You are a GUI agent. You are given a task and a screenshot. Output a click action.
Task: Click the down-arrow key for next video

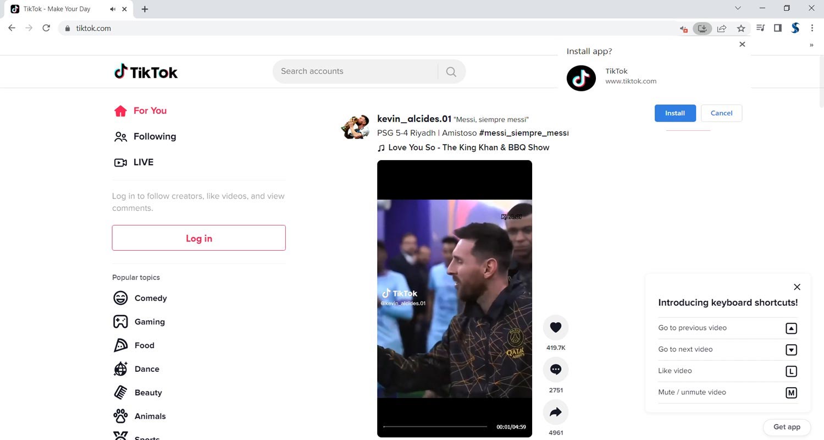pyautogui.click(x=791, y=350)
